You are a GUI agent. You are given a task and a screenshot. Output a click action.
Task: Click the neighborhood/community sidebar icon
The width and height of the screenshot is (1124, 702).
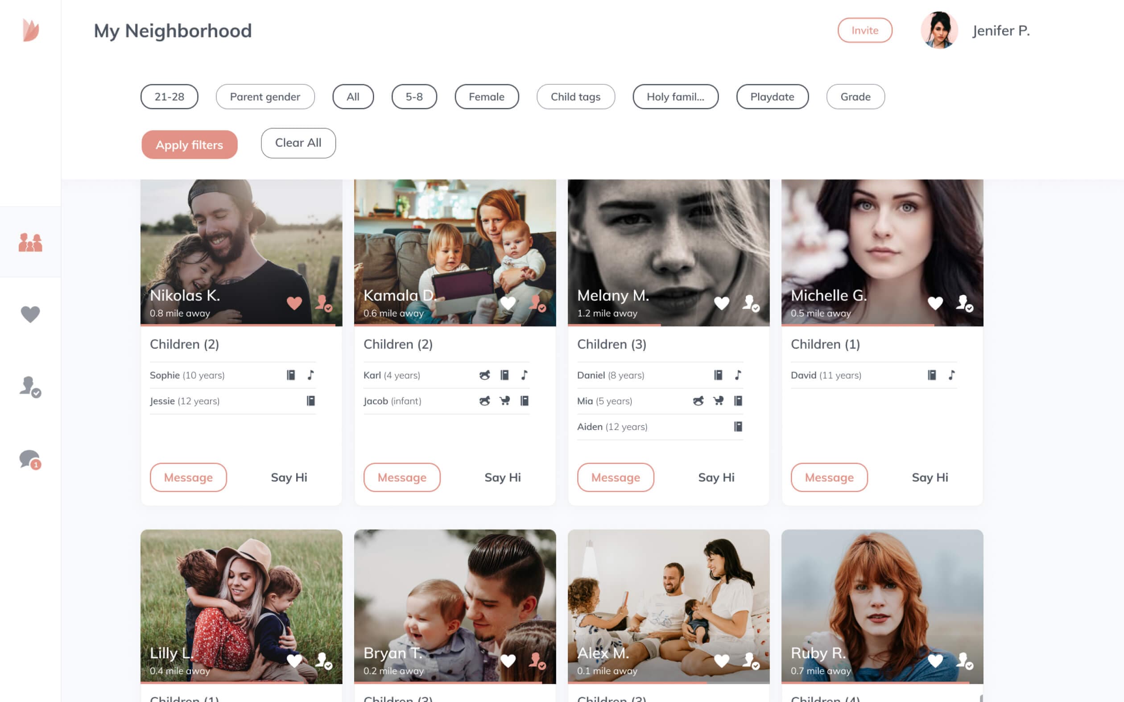click(x=30, y=241)
